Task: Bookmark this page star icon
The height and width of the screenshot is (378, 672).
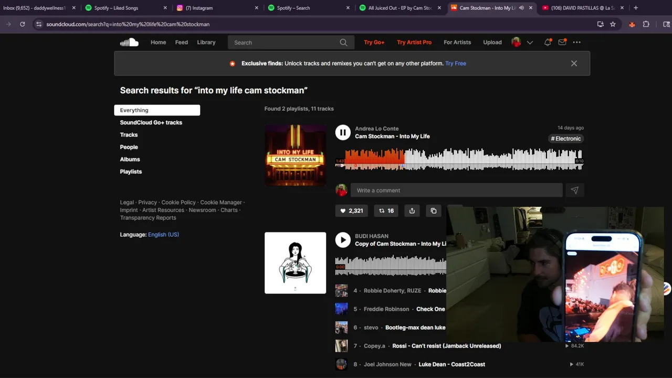Action: click(613, 24)
